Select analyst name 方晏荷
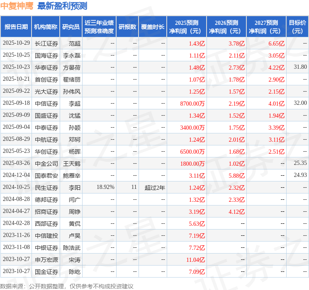The image size is (309, 290). 72,68
